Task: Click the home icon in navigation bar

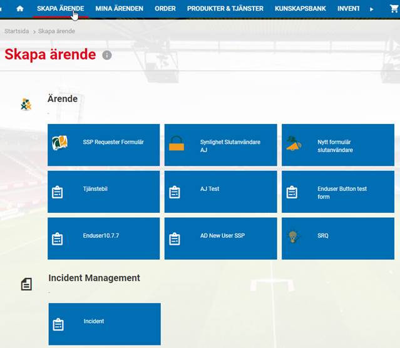Action: pos(20,9)
